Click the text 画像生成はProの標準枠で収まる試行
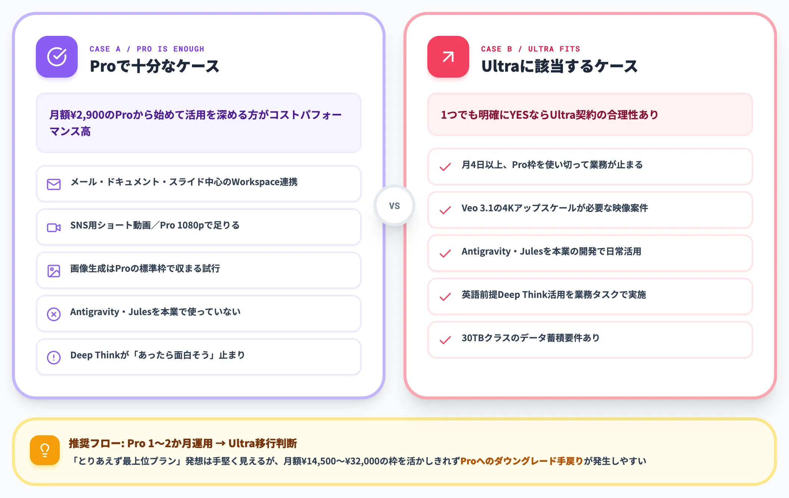Viewport: 789px width, 498px height. pos(145,269)
